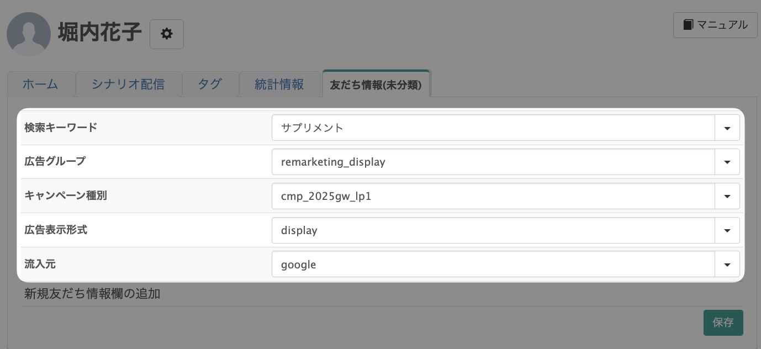
Task: Go to the 統計情報 tab
Action: pos(279,84)
